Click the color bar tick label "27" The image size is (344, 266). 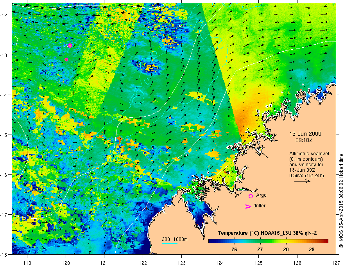260,250
